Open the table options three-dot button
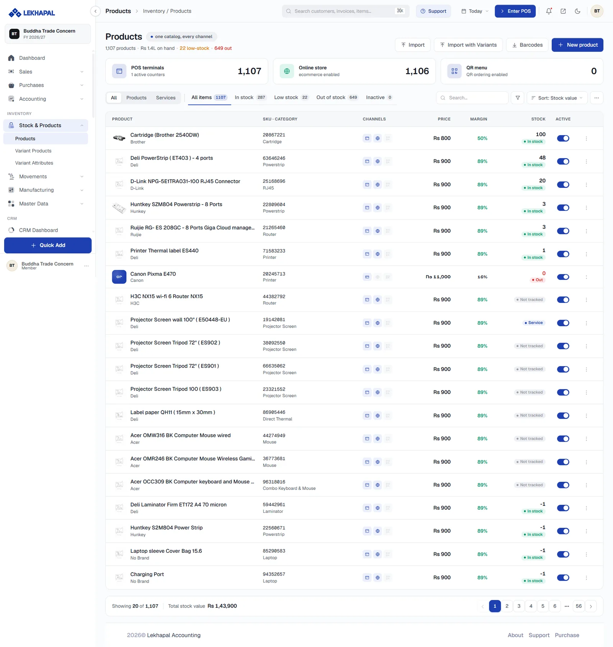Screen dimensions: 613x647 (x=597, y=98)
